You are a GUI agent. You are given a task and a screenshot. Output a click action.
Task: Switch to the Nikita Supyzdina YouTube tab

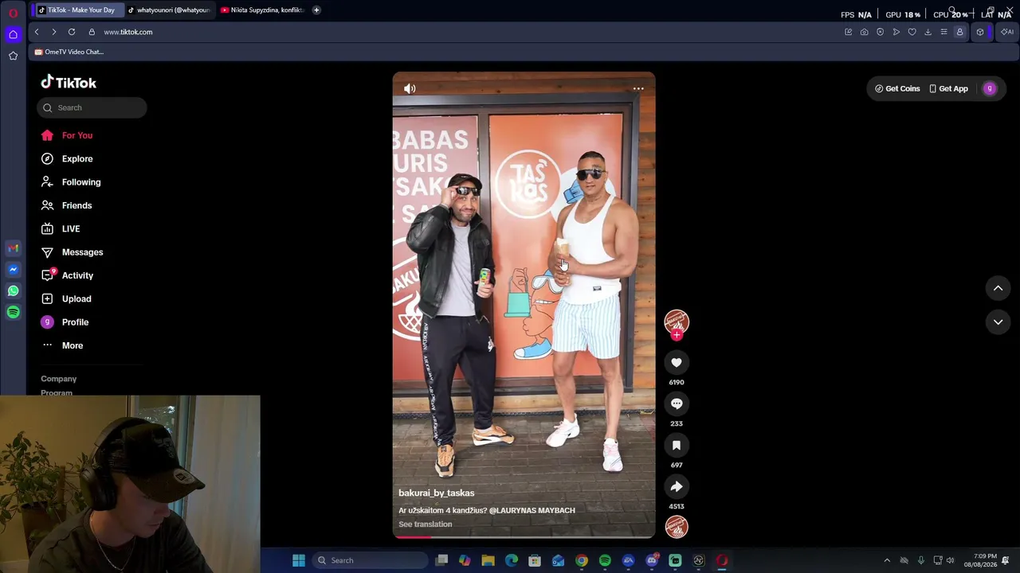(262, 10)
